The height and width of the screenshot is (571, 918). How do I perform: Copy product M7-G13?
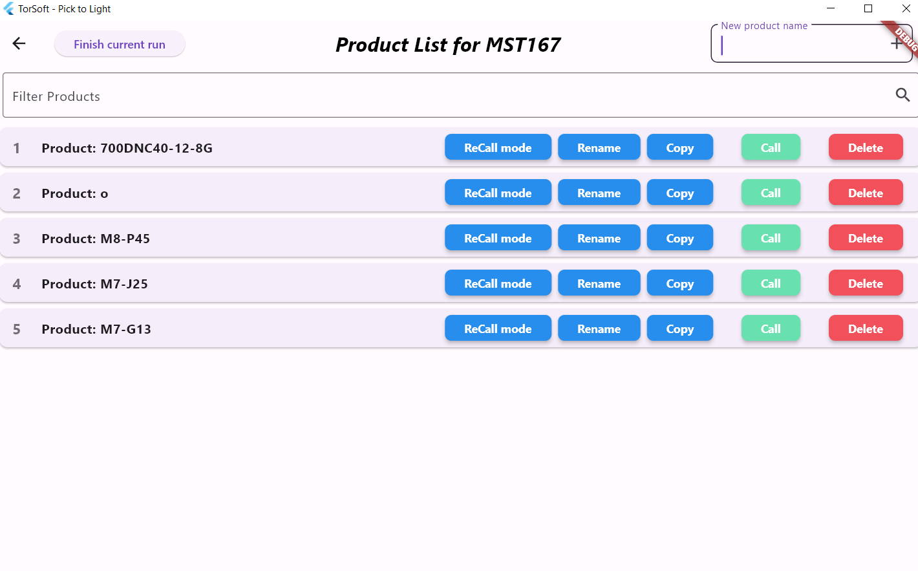680,328
